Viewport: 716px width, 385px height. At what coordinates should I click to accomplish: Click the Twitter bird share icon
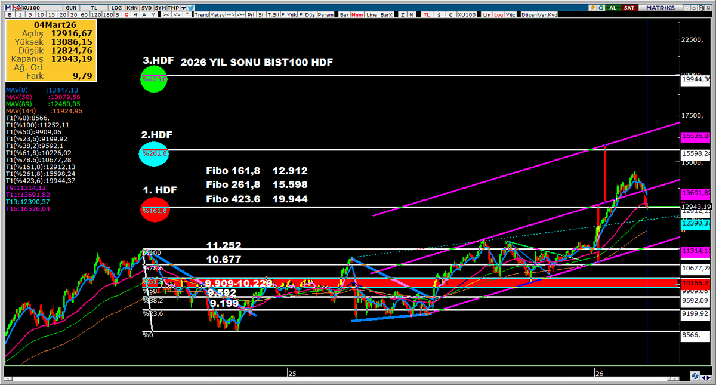click(191, 8)
